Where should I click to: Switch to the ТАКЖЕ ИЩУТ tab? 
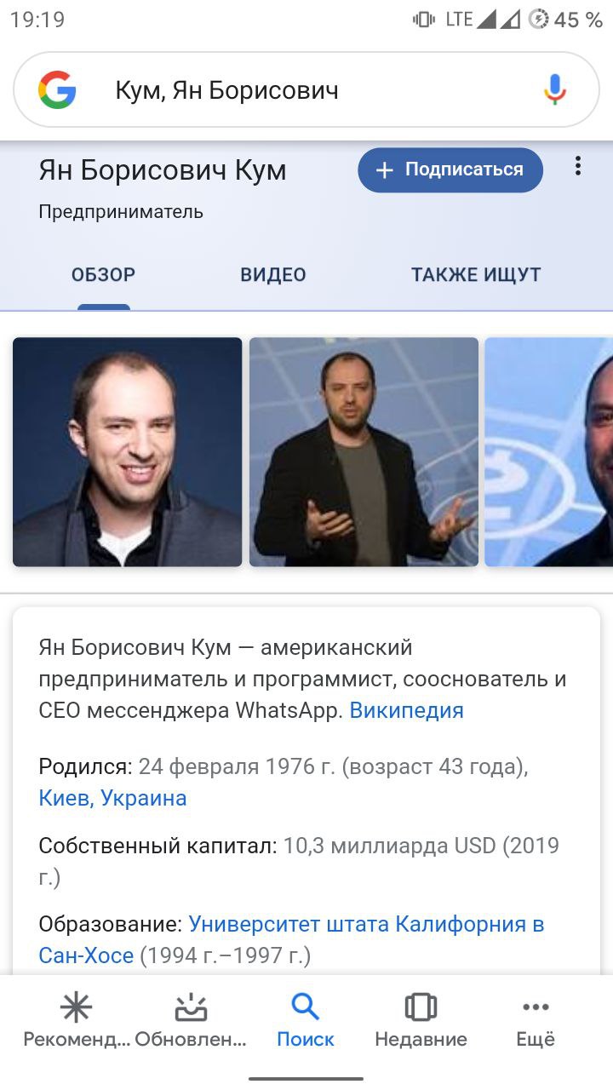tap(476, 275)
